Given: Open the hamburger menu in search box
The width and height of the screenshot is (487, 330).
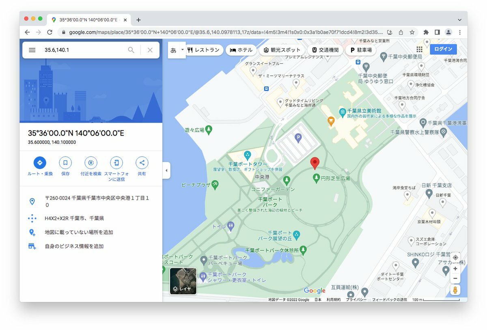Looking at the screenshot, I should 32,50.
